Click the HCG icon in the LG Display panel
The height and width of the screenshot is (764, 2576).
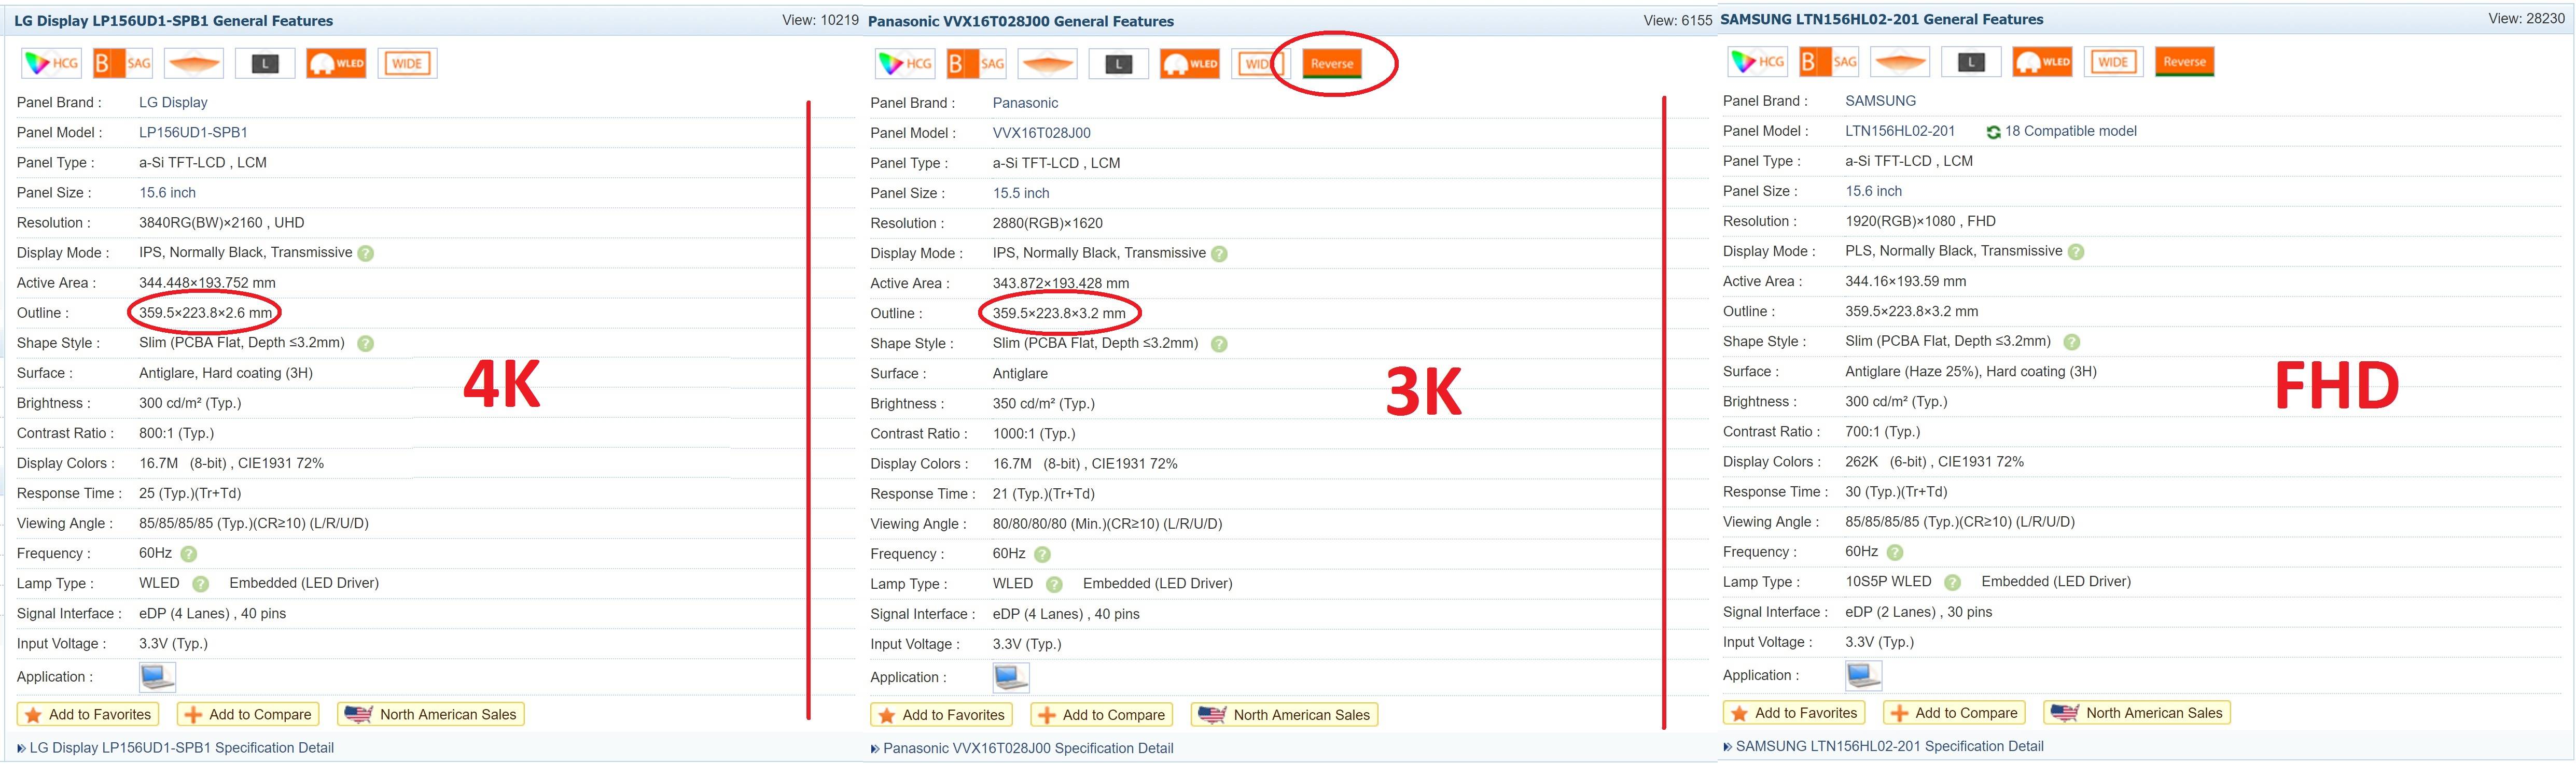(x=51, y=63)
